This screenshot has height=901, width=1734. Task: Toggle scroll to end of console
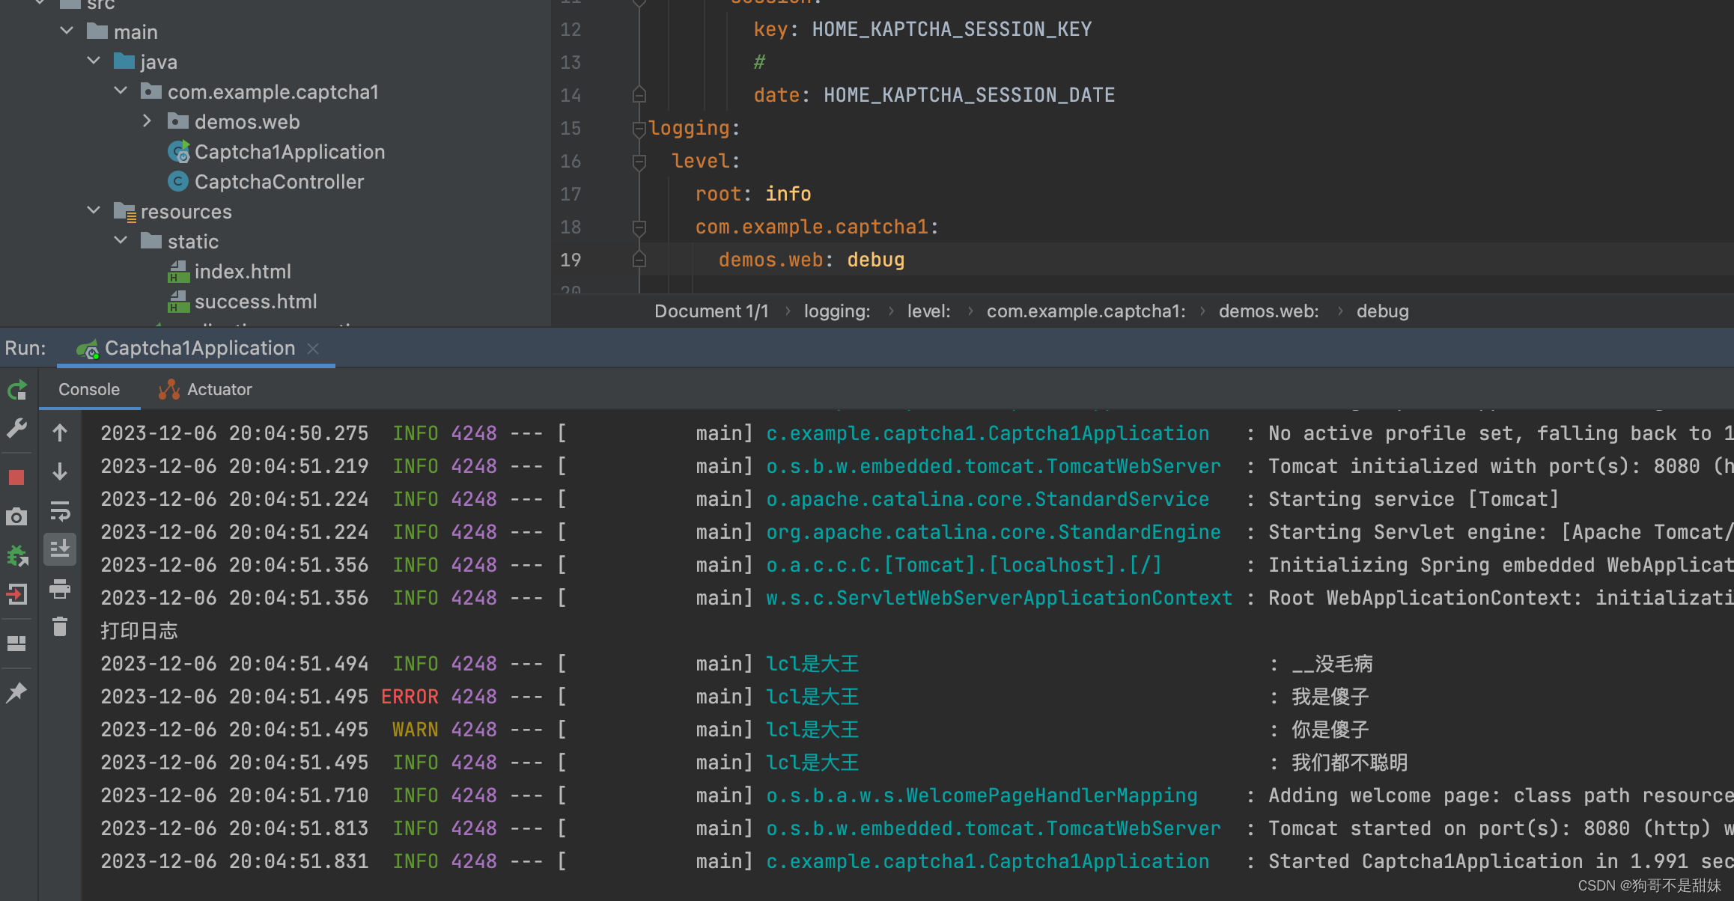(x=60, y=550)
